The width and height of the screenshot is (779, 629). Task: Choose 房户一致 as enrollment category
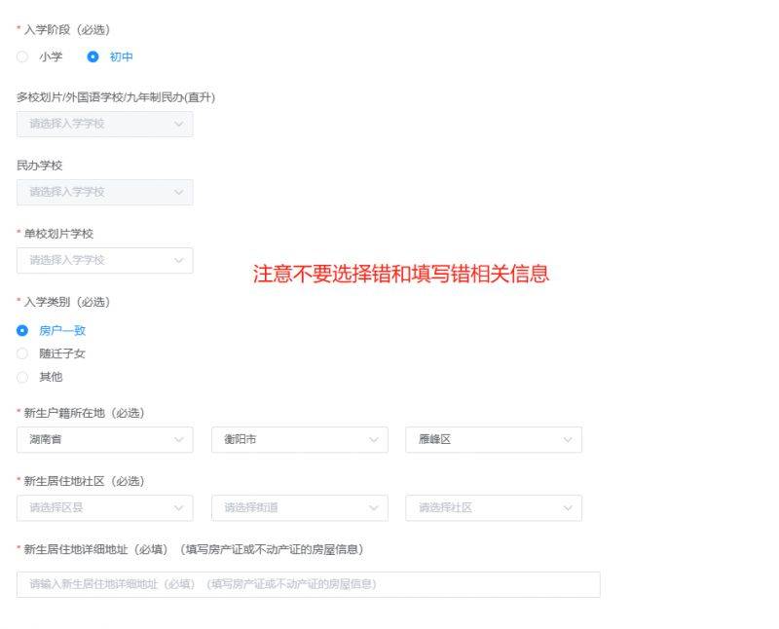click(22, 330)
